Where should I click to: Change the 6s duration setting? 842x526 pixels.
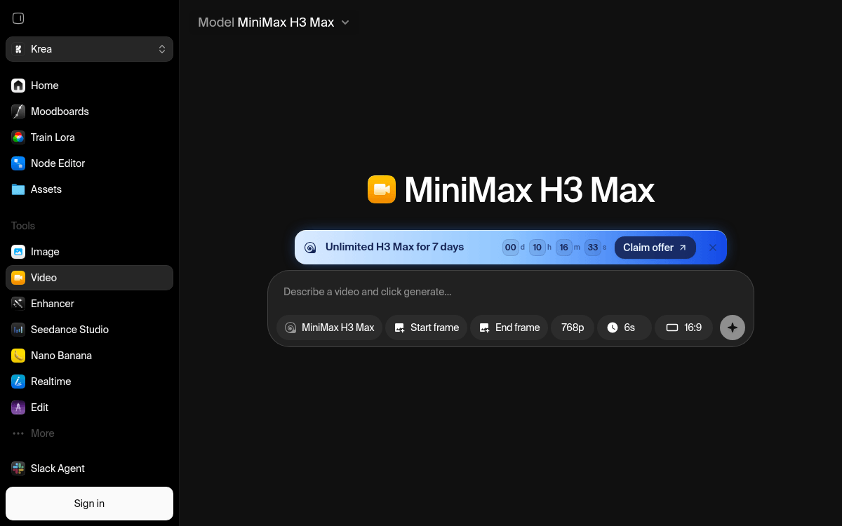coord(624,328)
